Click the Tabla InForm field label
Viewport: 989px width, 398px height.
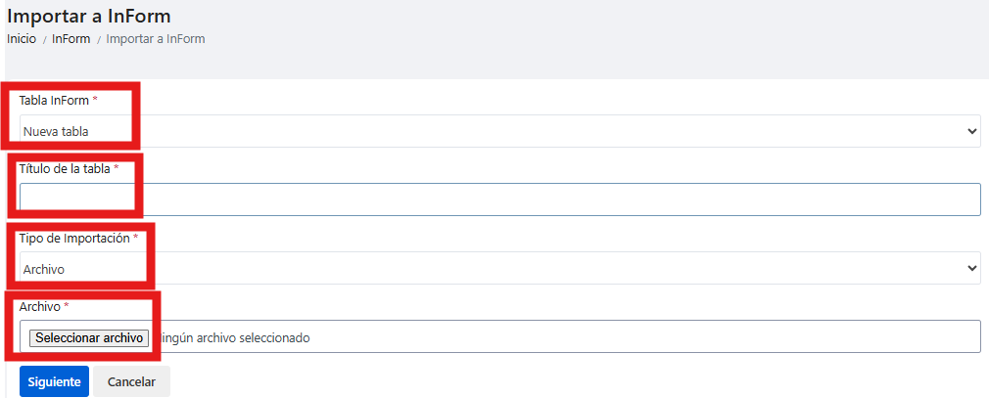[54, 100]
